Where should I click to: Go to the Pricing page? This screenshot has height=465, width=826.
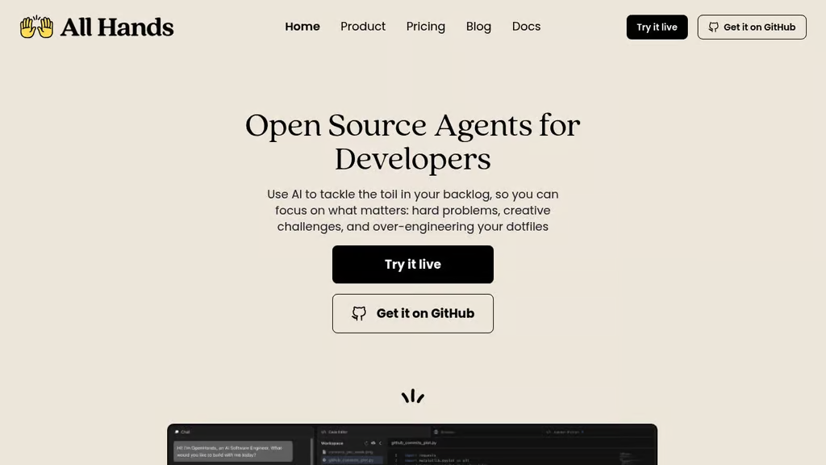[x=426, y=27]
